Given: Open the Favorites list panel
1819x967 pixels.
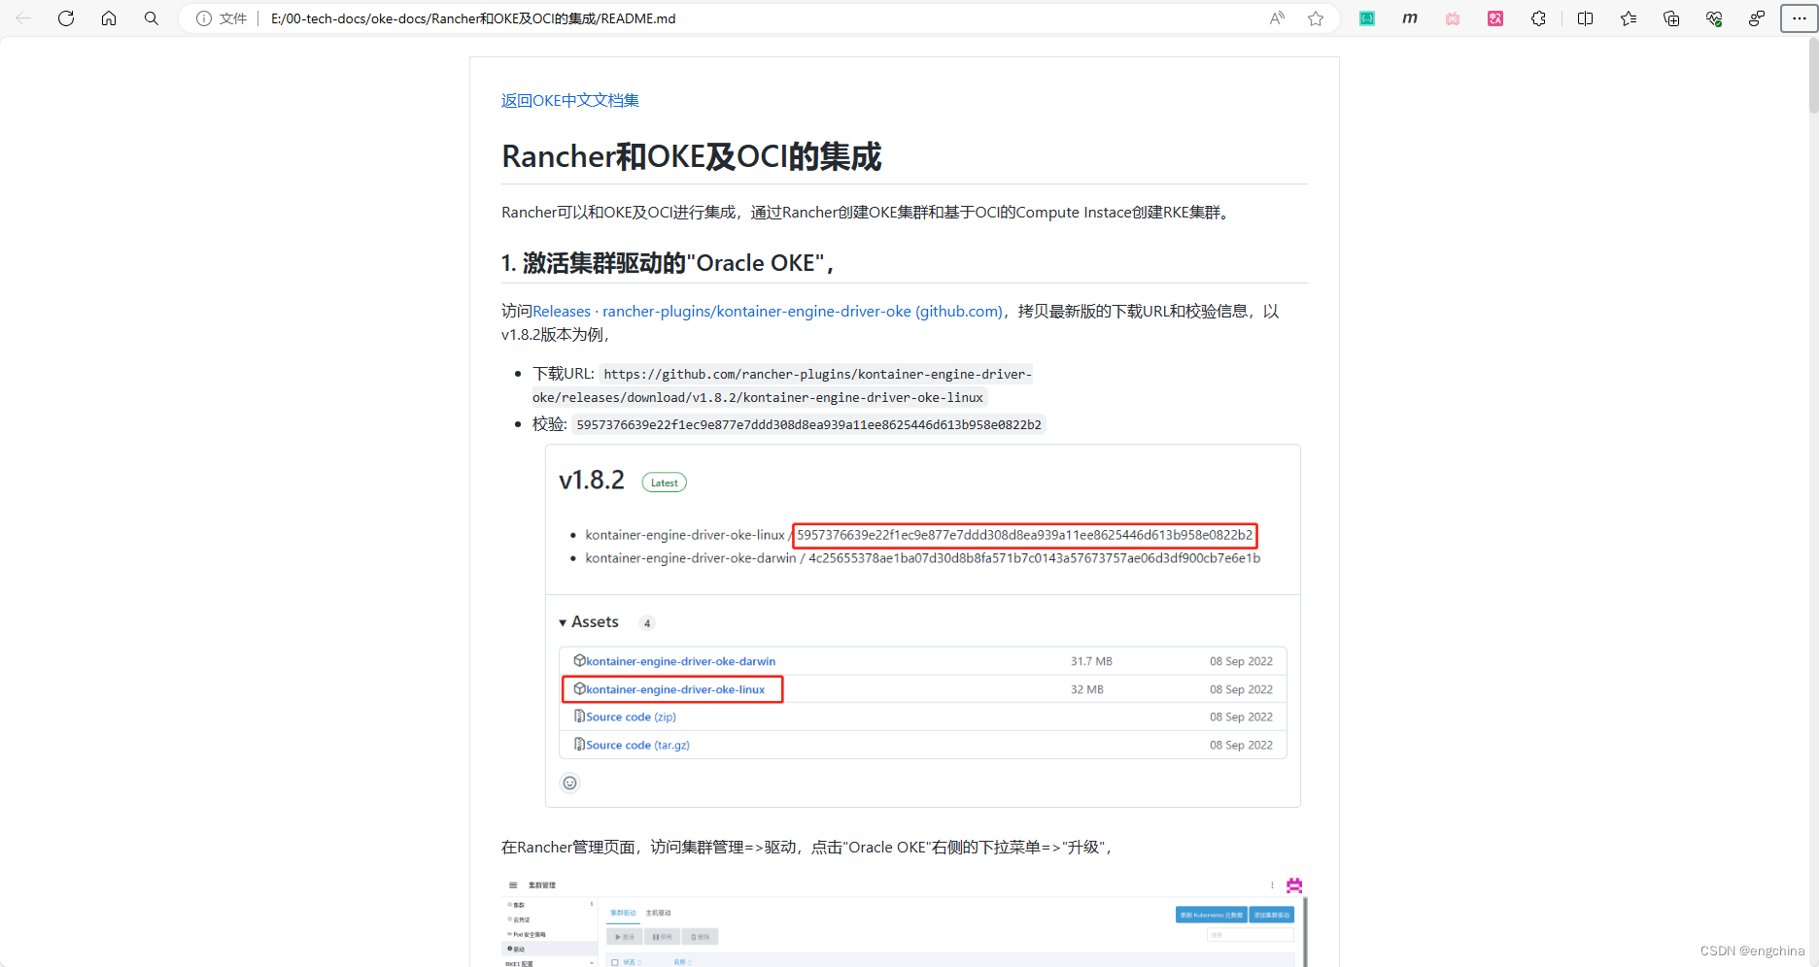Looking at the screenshot, I should point(1629,18).
